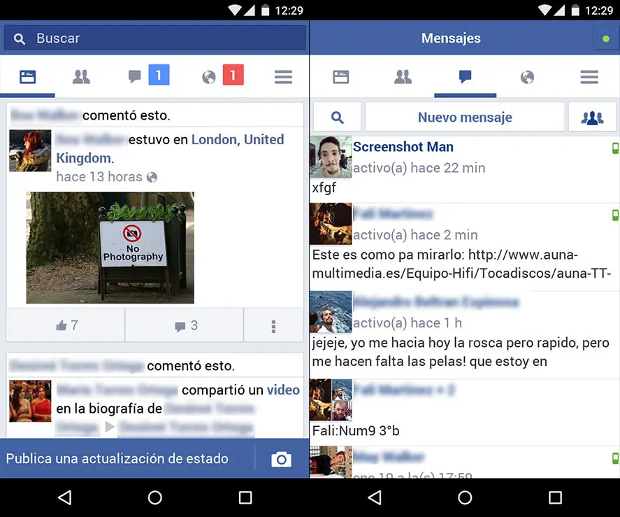Open the Screenshot Man conversation
Viewport: 620px width, 517px height.
(x=465, y=169)
